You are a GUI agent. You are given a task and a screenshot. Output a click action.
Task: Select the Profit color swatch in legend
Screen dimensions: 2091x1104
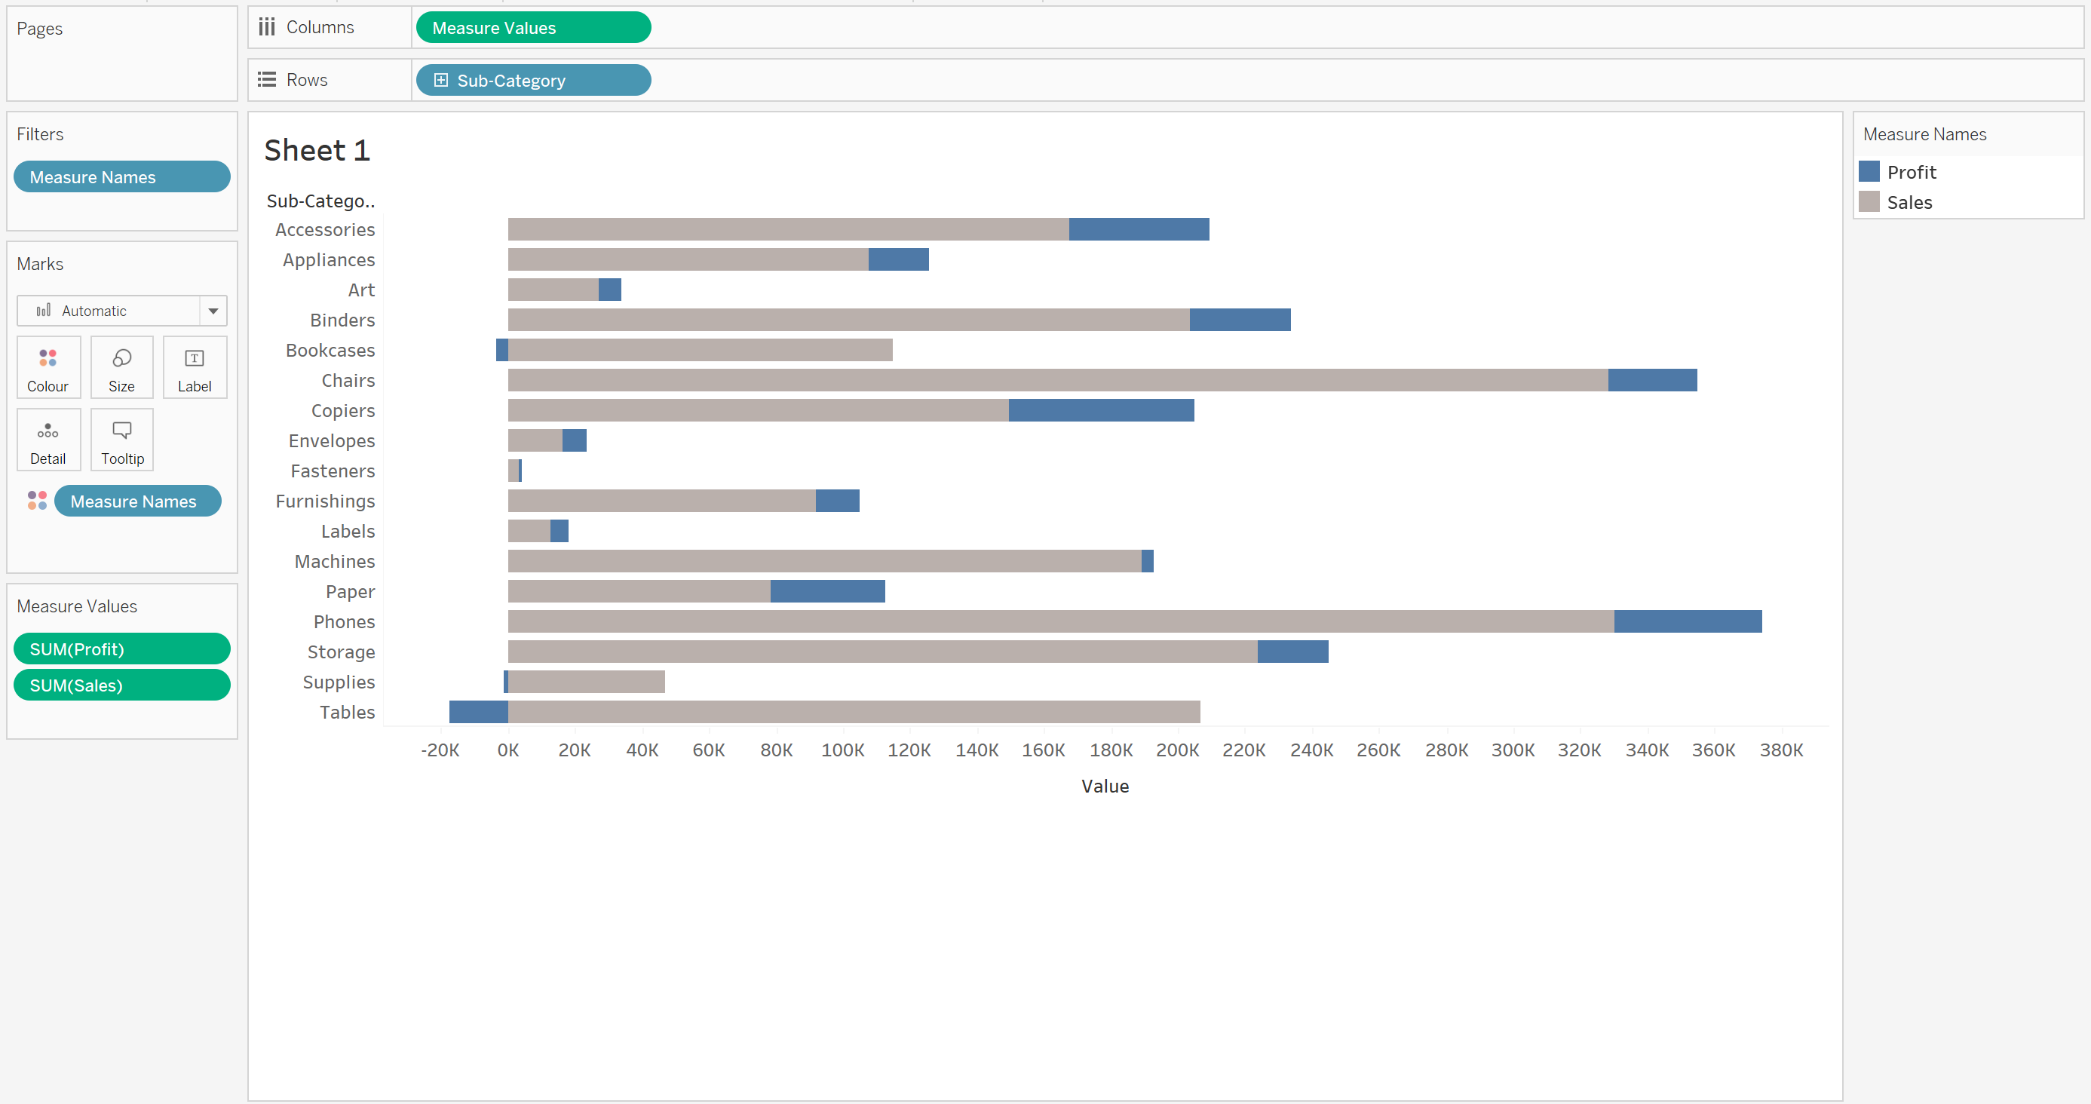point(1869,171)
